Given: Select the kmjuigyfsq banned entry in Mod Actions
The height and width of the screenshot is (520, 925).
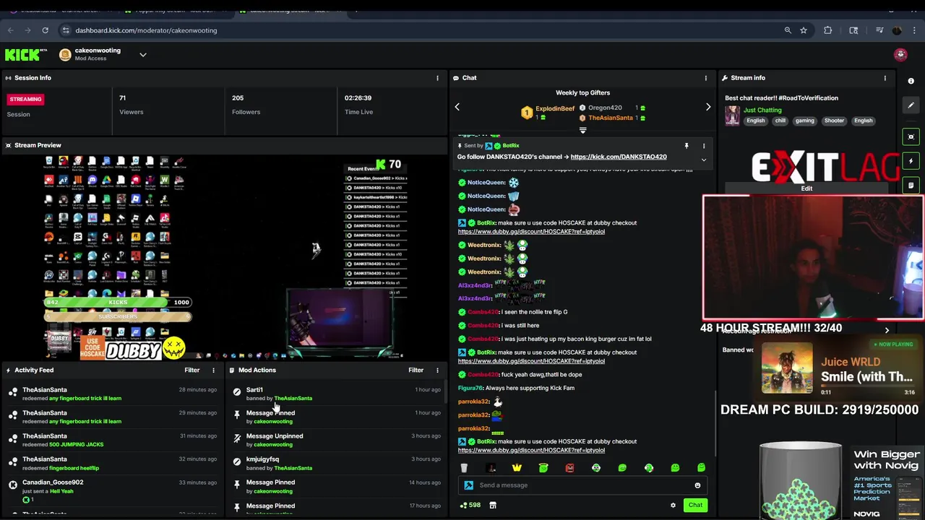Looking at the screenshot, I should [337, 464].
